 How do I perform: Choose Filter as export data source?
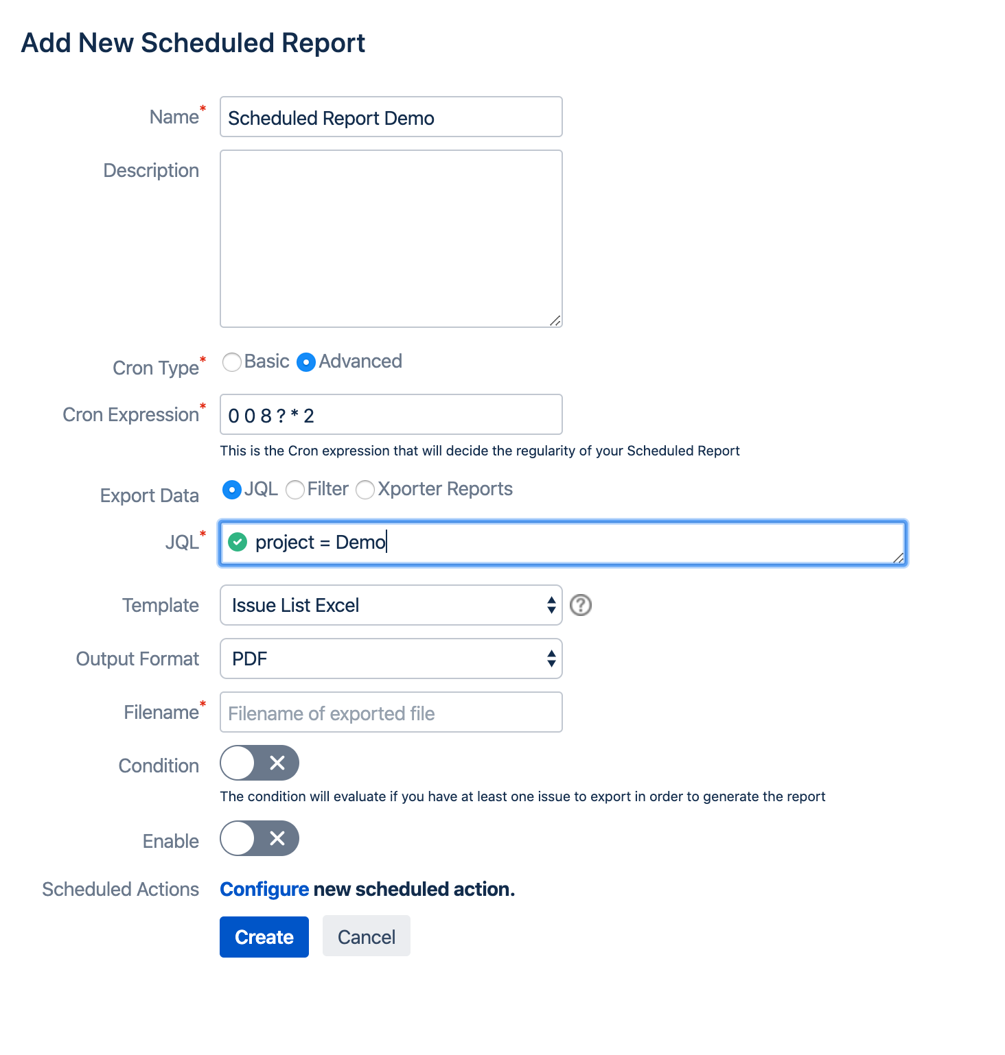pos(295,489)
